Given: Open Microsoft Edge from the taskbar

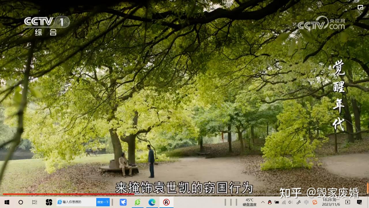Looking at the screenshot, I should pyautogui.click(x=152, y=202).
